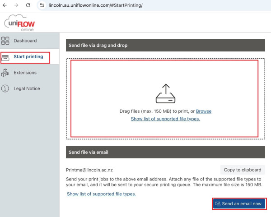The image size is (271, 217).
Task: Click the uniFLOW online logo
Action: [x=19, y=23]
